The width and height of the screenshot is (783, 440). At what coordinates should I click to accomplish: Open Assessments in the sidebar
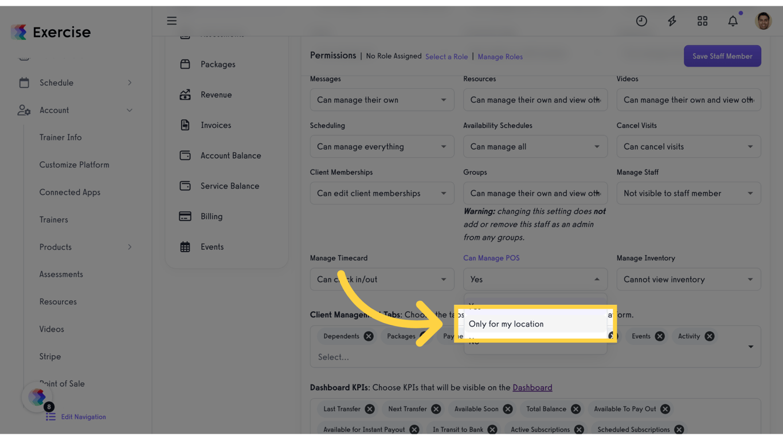[61, 274]
